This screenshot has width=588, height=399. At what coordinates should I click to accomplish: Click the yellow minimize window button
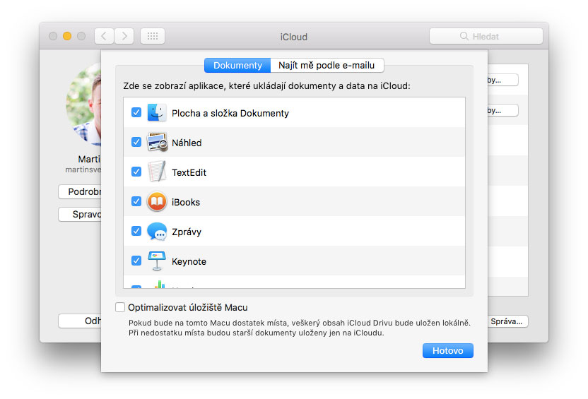(67, 36)
